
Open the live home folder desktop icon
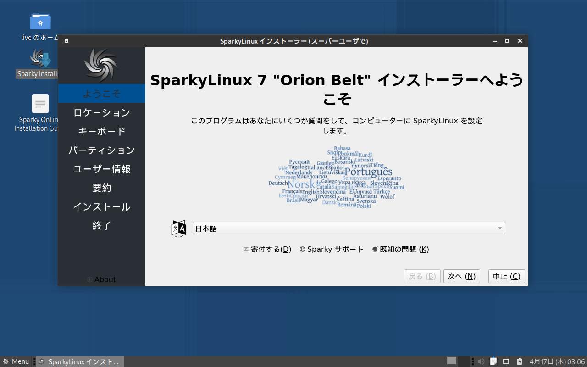40,21
